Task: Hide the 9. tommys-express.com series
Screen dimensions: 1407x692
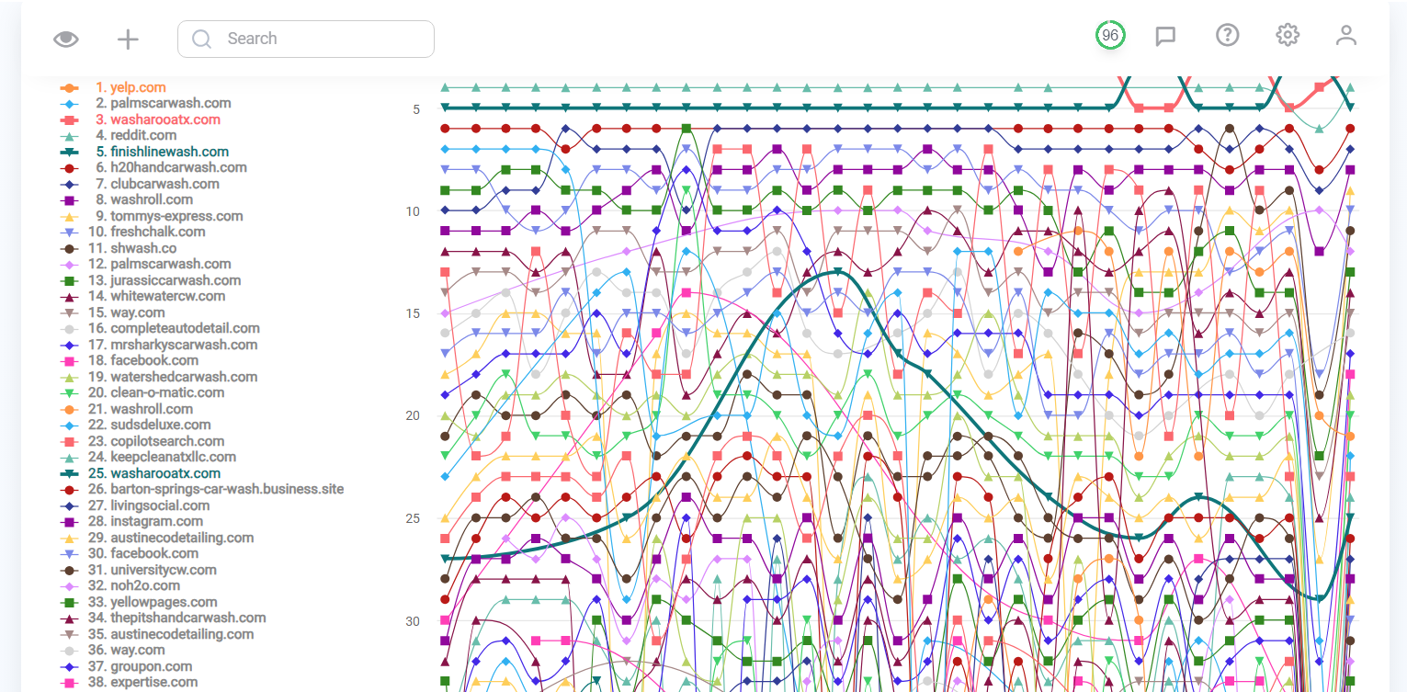Action: pyautogui.click(x=152, y=216)
